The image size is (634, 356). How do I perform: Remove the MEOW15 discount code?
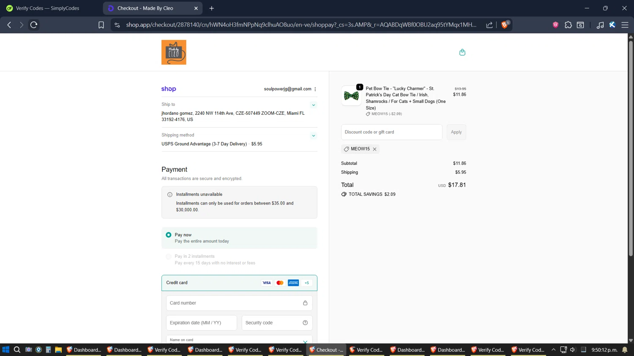tap(374, 149)
